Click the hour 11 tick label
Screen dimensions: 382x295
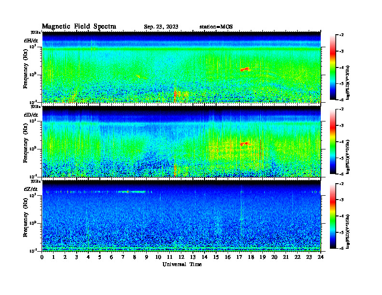[x=170, y=257]
